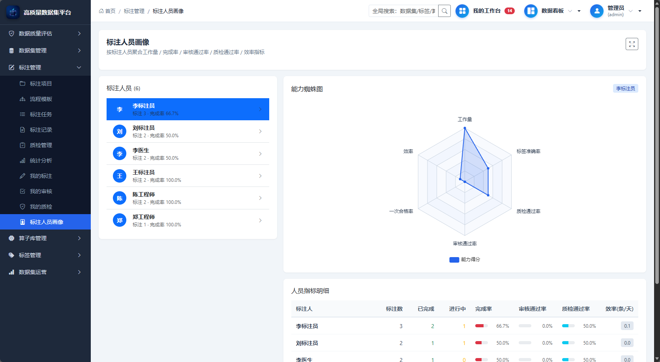Click the 标注项目 folder icon

[22, 84]
